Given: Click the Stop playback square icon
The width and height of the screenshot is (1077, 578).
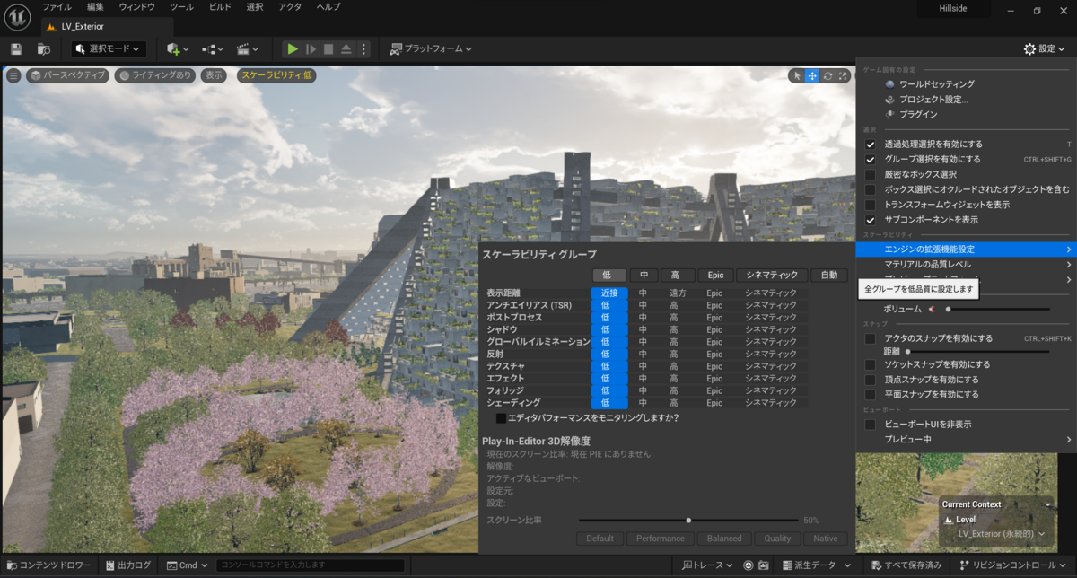Looking at the screenshot, I should [328, 48].
